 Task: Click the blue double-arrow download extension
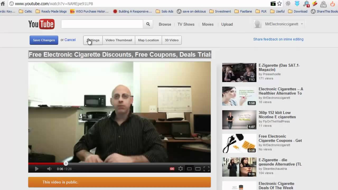(x=297, y=4)
